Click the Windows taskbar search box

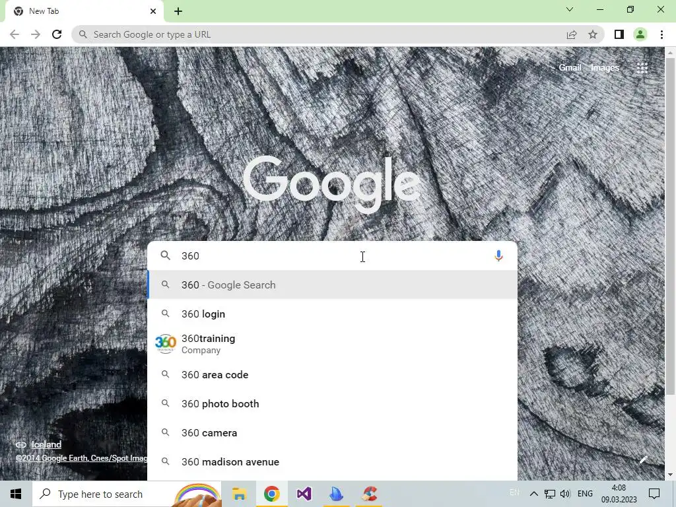click(x=127, y=494)
